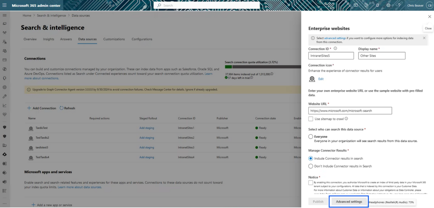Select Include Connector results in search
Screen dimensions: 434x208
pyautogui.click(x=311, y=158)
